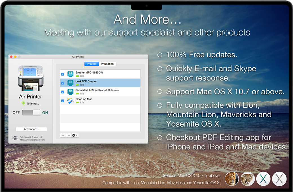Uncheck the Brother MFC-J625DW checkbox

[63, 74]
